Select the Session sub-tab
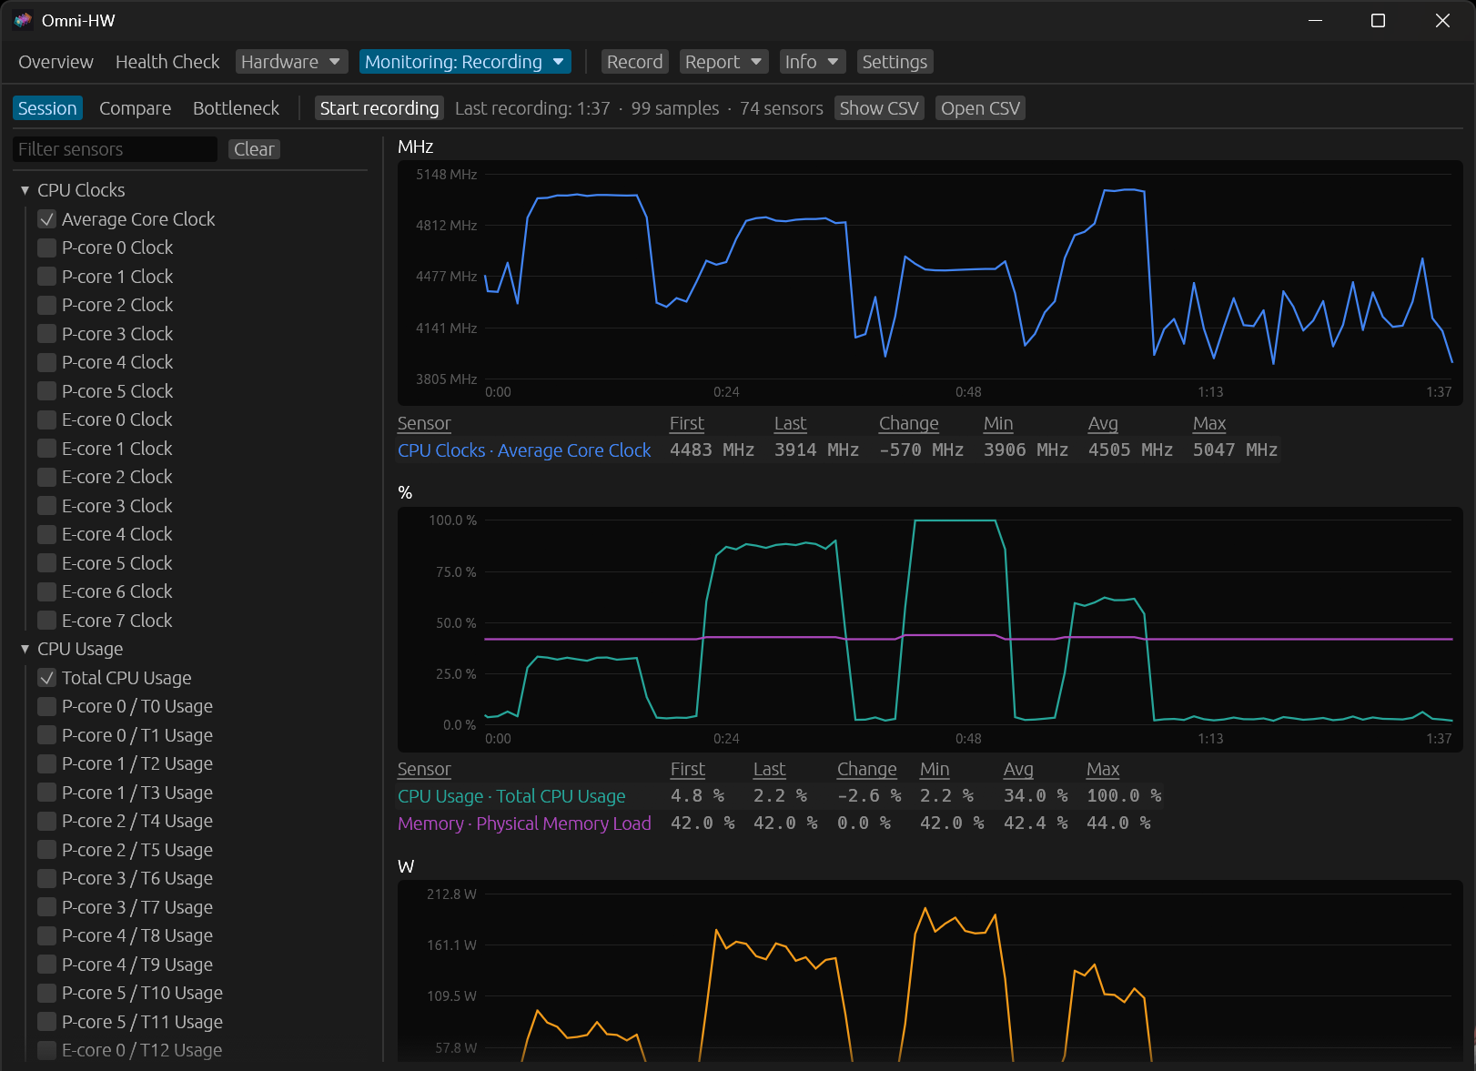This screenshot has width=1476, height=1071. (x=47, y=108)
